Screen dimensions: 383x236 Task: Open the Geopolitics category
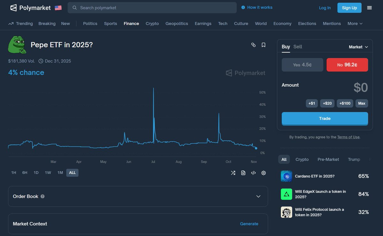177,24
